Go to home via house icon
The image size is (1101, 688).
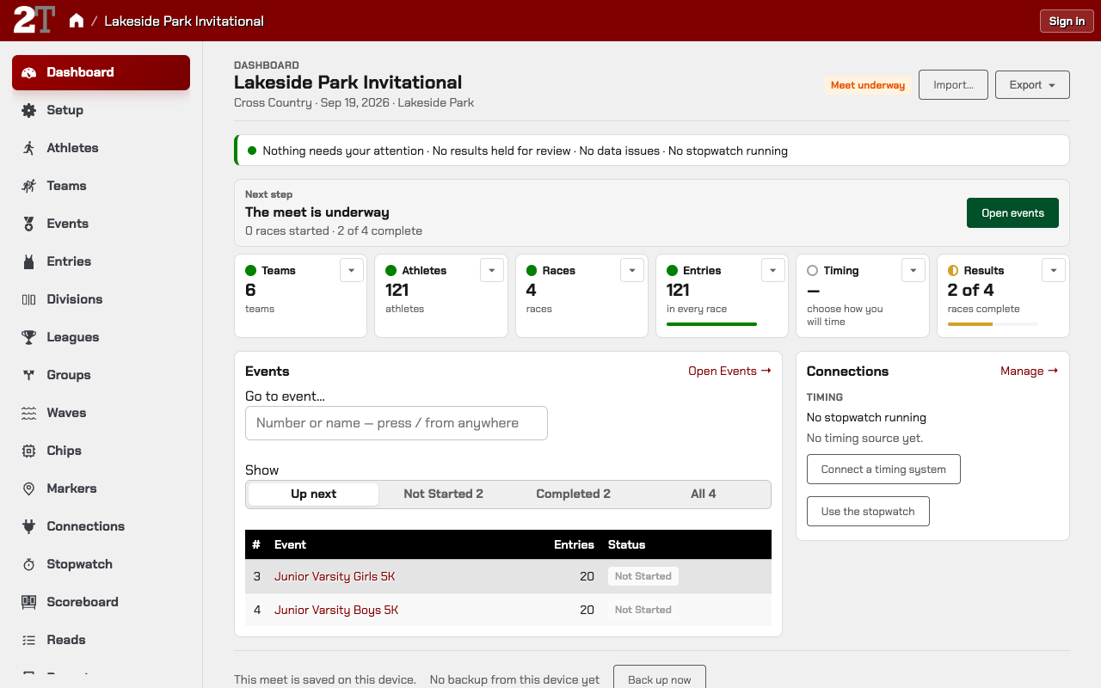click(77, 21)
